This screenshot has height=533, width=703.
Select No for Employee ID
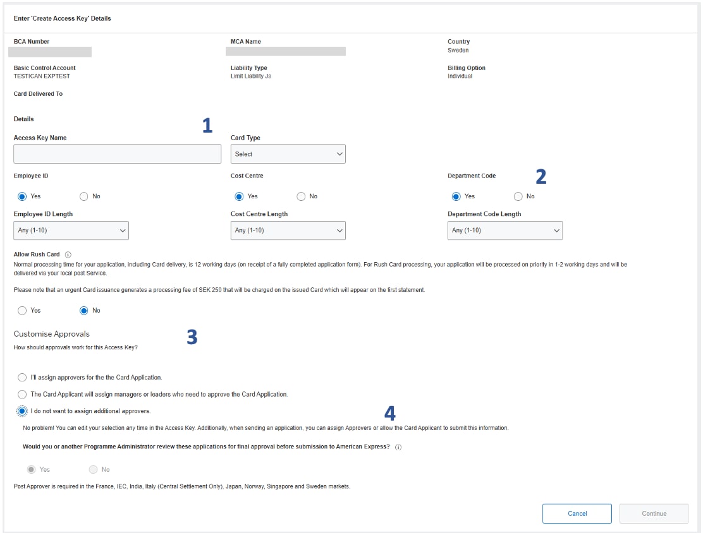point(82,196)
